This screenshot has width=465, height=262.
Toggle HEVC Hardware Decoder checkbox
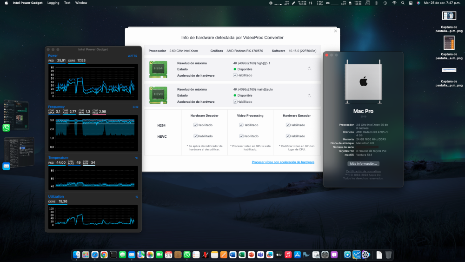point(195,136)
